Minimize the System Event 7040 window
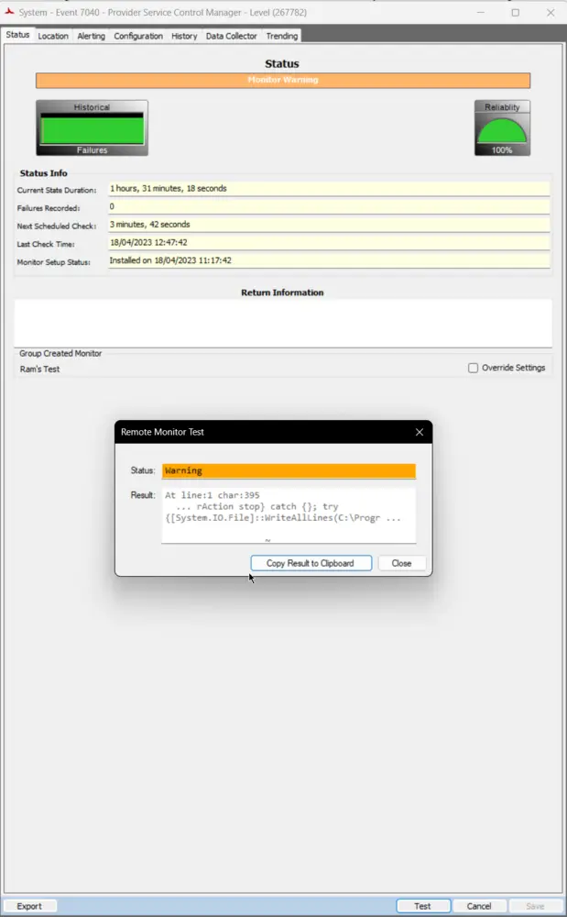This screenshot has height=917, width=567. pos(481,12)
